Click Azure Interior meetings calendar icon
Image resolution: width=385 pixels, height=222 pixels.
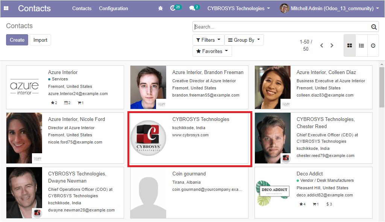(x=66, y=103)
